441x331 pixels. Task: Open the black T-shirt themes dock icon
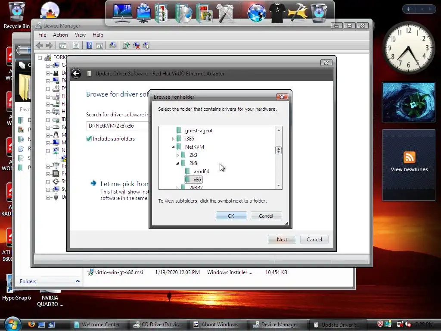278,12
